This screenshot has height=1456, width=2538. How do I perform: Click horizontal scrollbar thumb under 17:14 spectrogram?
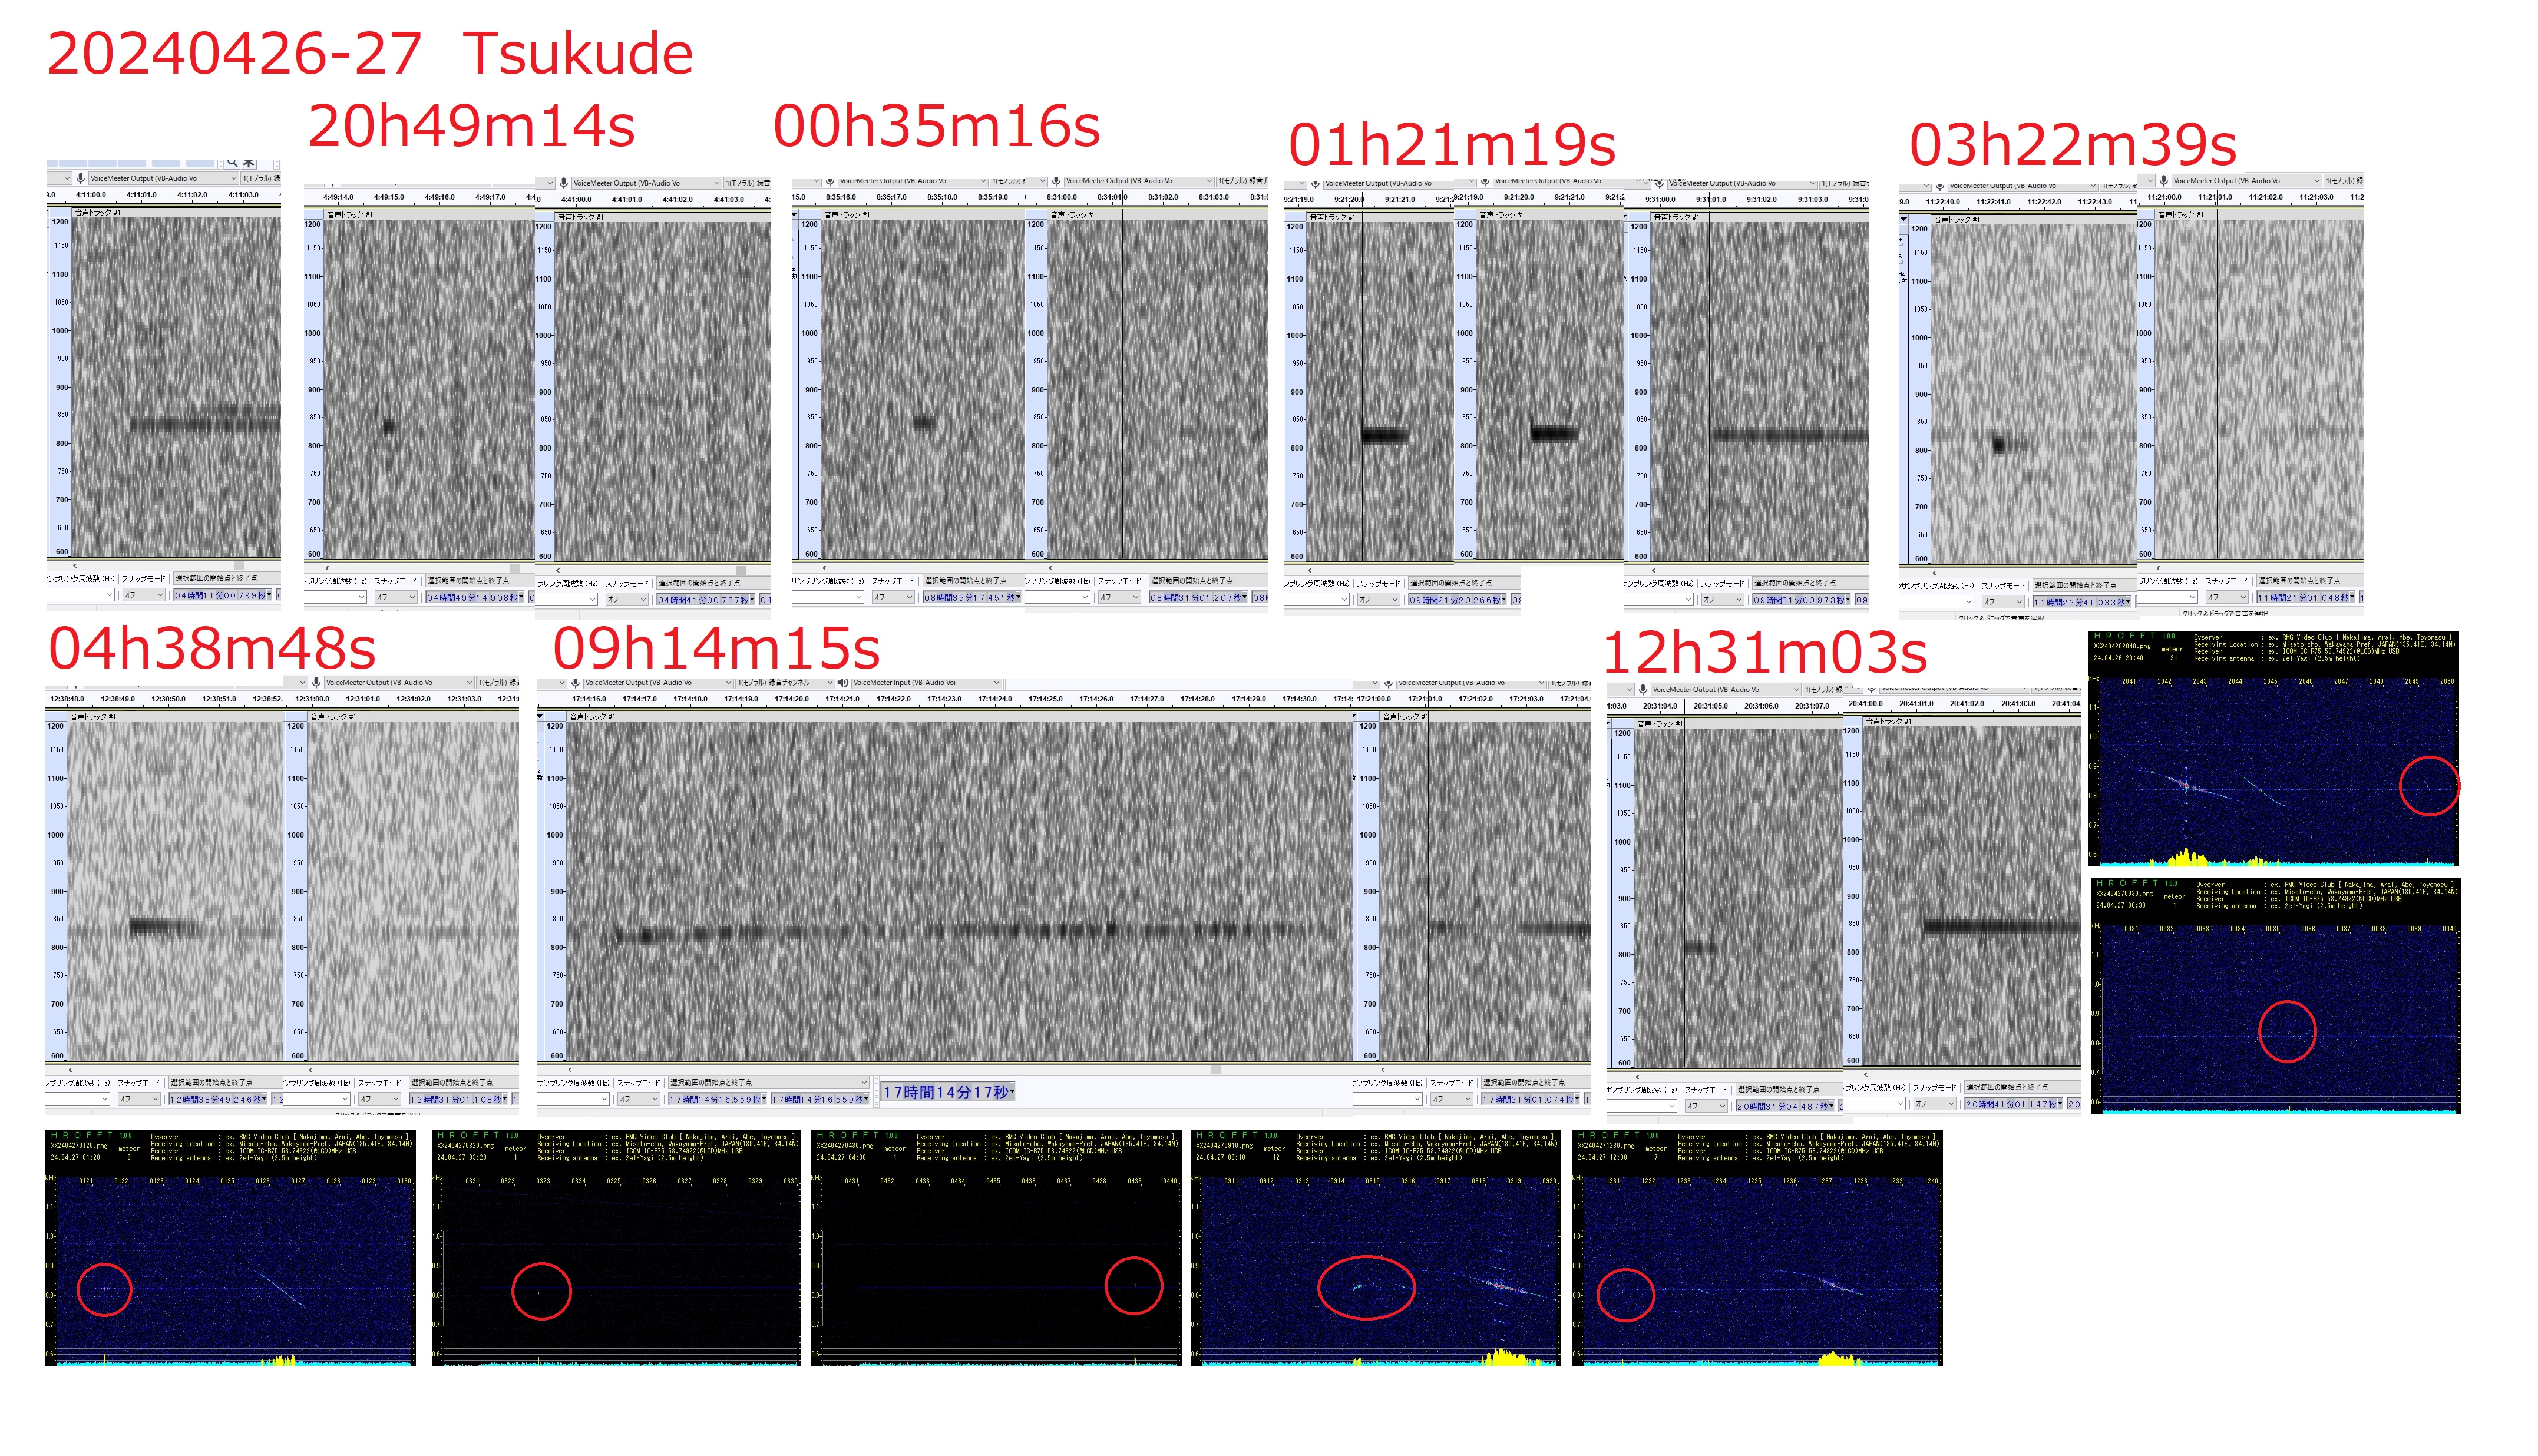pos(1215,1069)
